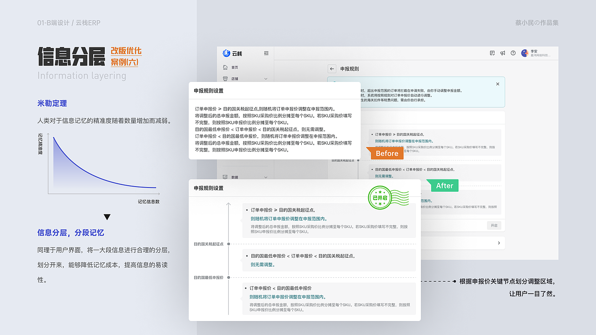The height and width of the screenshot is (335, 596).
Task: Click the 目的国最低申报价 timeline node
Action: pyautogui.click(x=228, y=277)
